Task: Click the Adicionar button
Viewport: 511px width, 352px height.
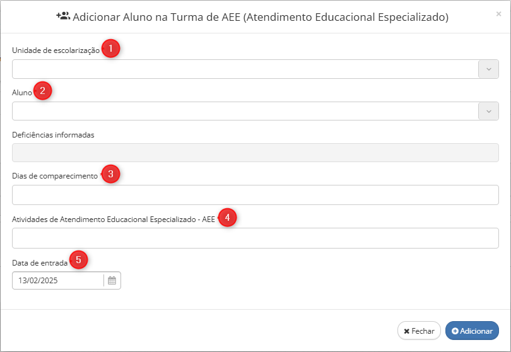Action: tap(472, 331)
